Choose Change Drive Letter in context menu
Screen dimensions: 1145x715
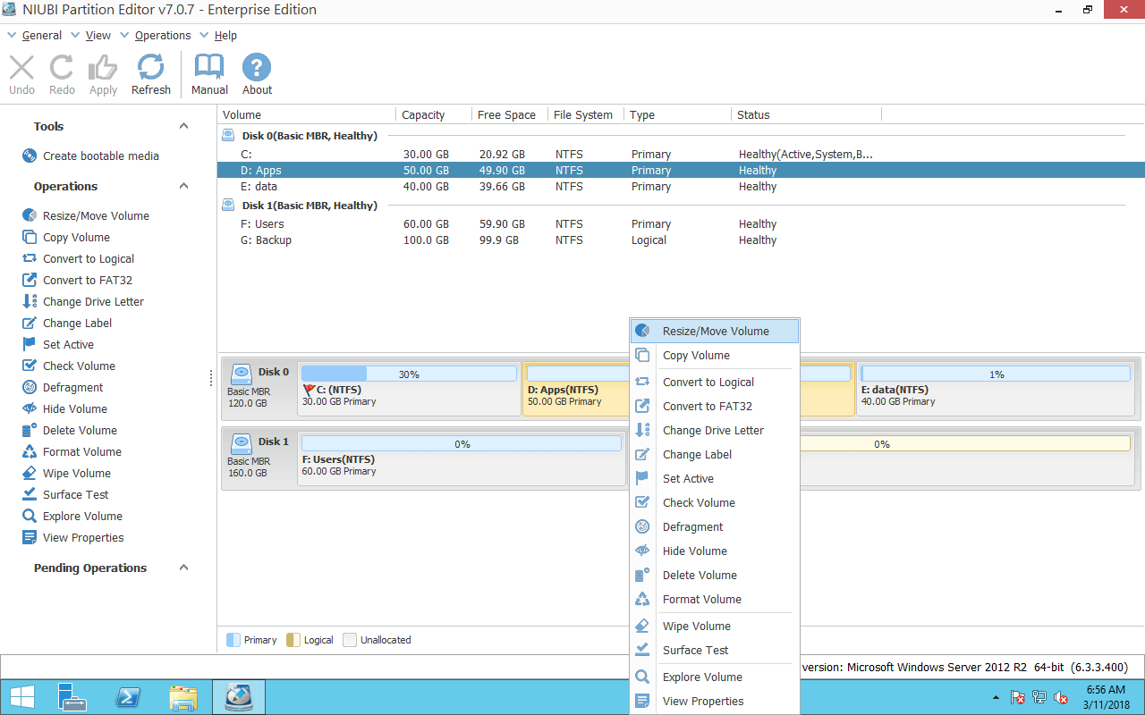pos(715,430)
